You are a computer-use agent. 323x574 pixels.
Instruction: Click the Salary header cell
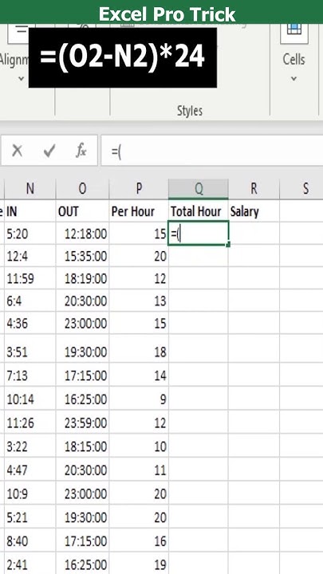(254, 211)
